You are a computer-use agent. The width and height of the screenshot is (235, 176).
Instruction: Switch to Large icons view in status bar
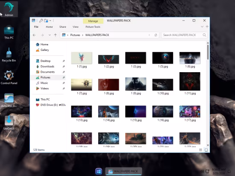206,150
